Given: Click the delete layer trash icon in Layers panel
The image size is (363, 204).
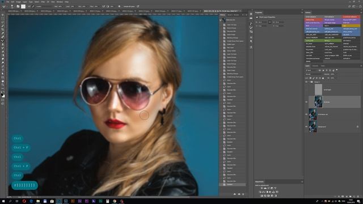Looking at the screenshot, I should pos(358,197).
